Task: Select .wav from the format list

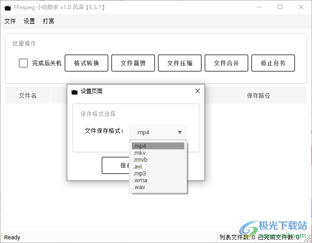Action: (x=158, y=187)
